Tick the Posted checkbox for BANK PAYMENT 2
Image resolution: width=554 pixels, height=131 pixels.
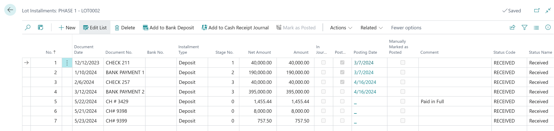point(342,92)
